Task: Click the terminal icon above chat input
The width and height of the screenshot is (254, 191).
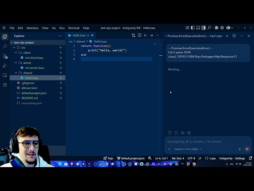Action: [176, 133]
